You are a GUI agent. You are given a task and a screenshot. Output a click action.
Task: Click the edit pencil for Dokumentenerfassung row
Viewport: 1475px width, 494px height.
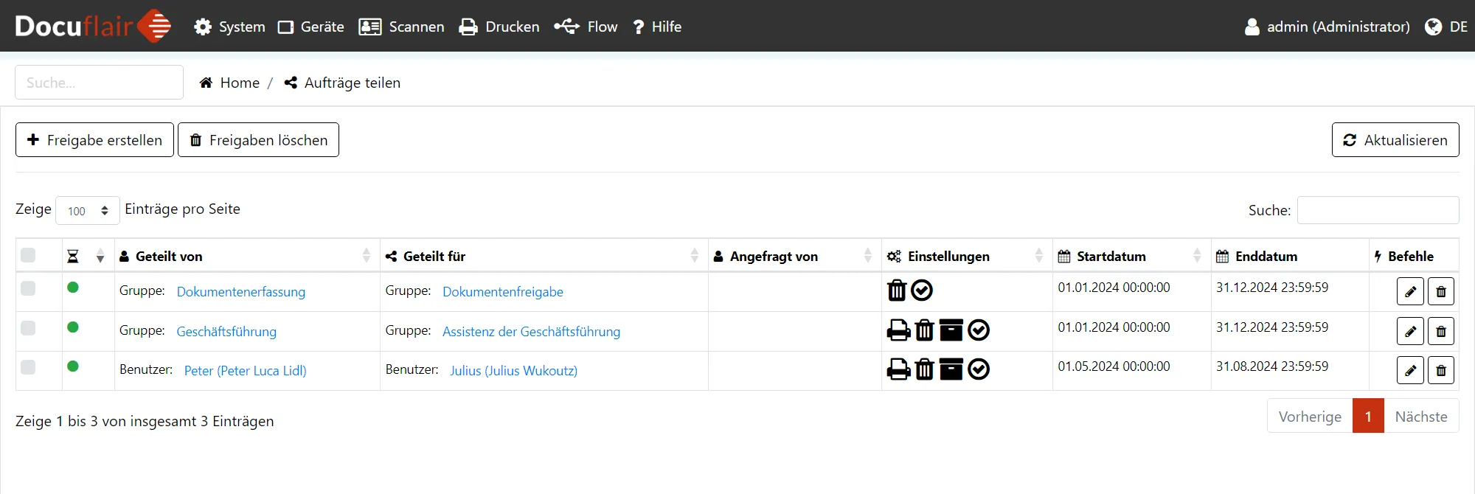click(x=1410, y=292)
